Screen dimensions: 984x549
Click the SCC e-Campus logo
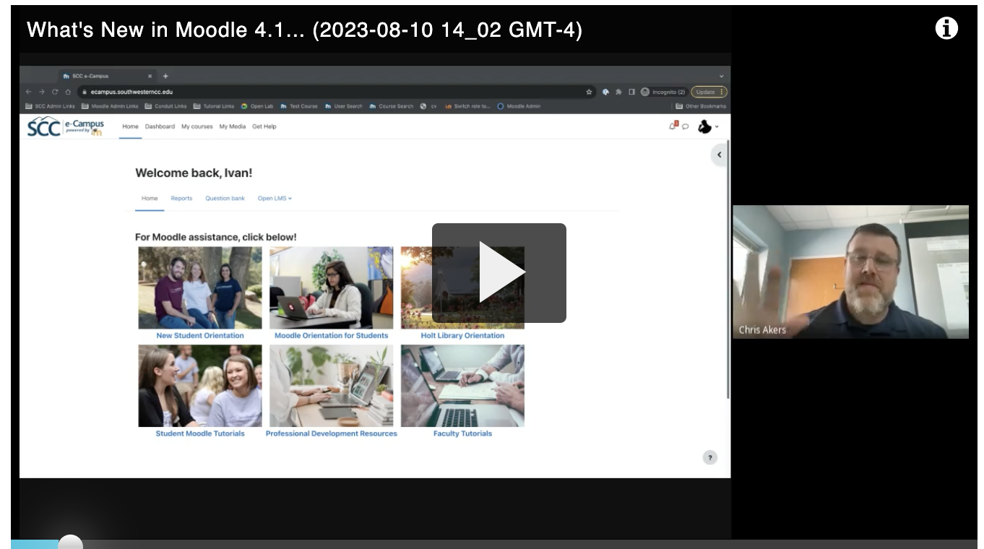tap(66, 127)
